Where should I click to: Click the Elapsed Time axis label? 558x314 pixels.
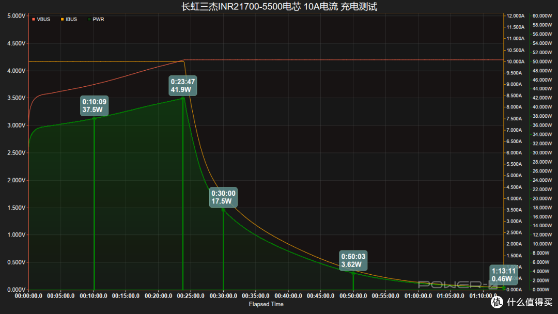coord(266,304)
